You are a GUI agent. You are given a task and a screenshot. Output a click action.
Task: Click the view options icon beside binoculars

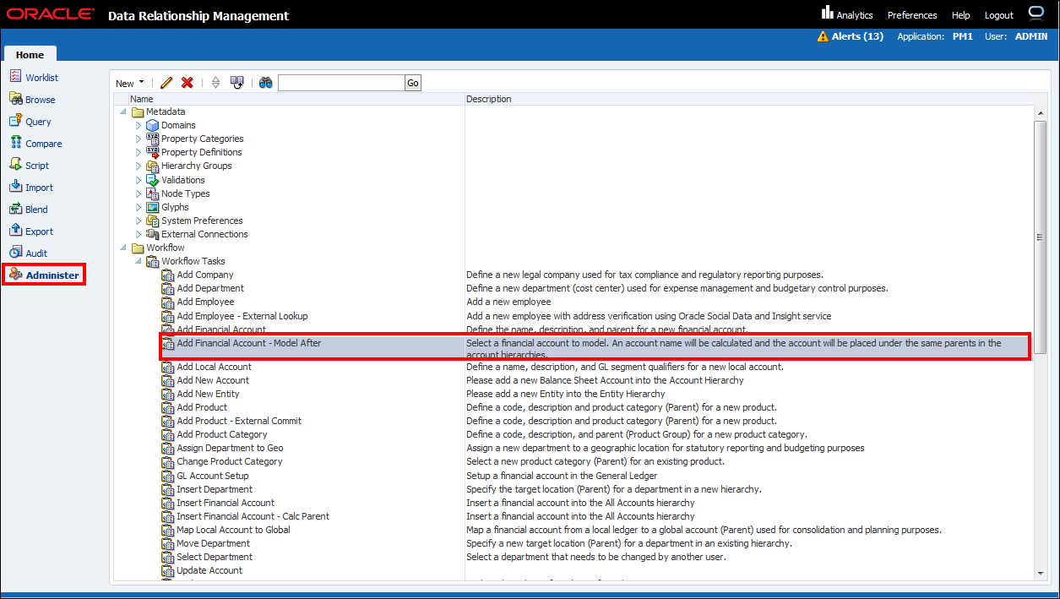coord(237,83)
